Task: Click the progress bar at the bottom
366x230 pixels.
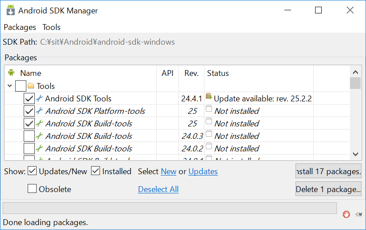Action: pyautogui.click(x=170, y=208)
